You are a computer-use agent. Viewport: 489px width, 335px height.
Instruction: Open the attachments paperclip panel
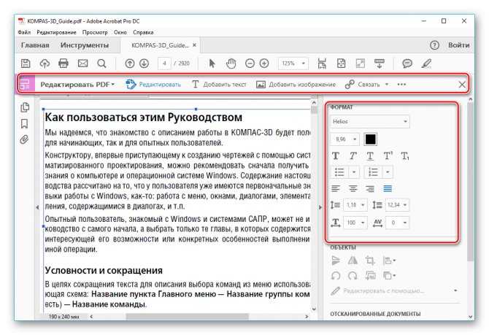pos(24,139)
